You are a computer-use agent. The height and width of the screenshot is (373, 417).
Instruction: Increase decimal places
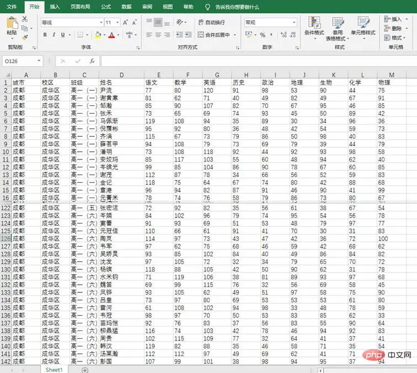(284, 35)
